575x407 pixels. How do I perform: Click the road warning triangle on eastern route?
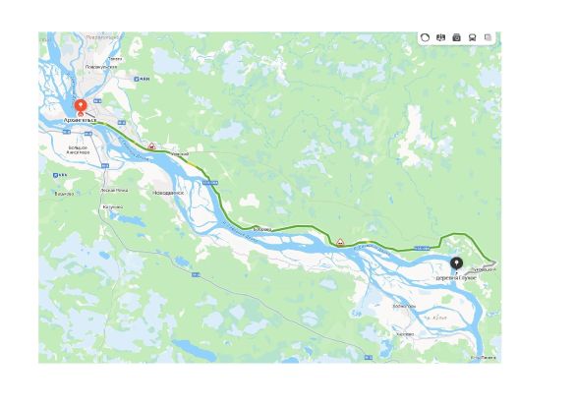point(340,242)
